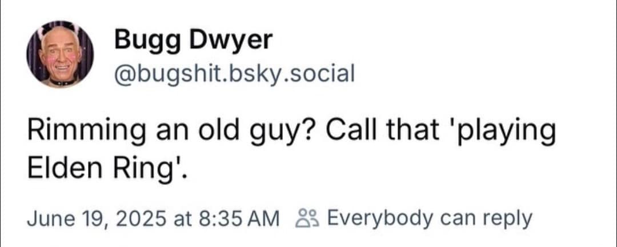617x247 pixels.
Task: Open Bugg Dwyer's profile avatar
Action: pyautogui.click(x=59, y=54)
